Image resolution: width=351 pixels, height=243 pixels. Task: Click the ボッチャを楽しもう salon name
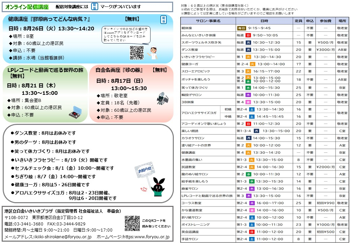pos(196,79)
